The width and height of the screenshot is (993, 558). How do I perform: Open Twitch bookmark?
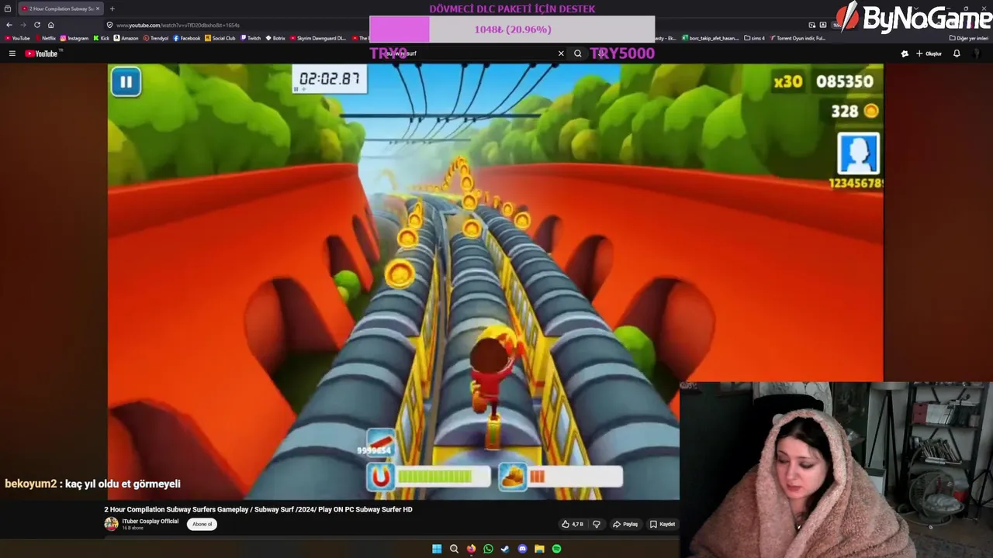251,38
